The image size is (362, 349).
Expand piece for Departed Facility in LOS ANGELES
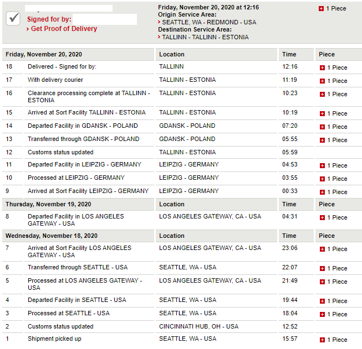click(322, 217)
